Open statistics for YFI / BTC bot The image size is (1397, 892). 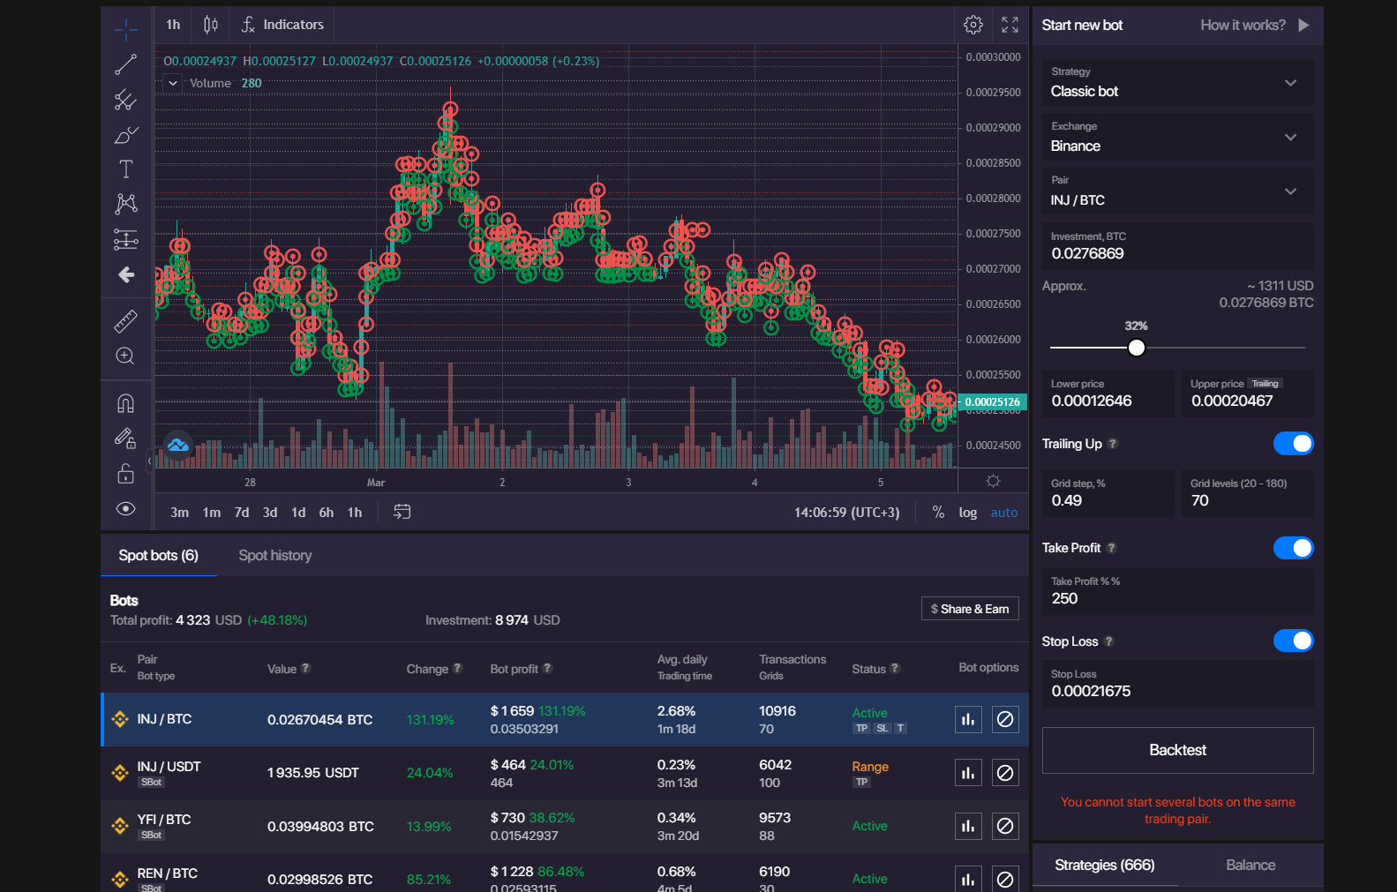(x=968, y=826)
